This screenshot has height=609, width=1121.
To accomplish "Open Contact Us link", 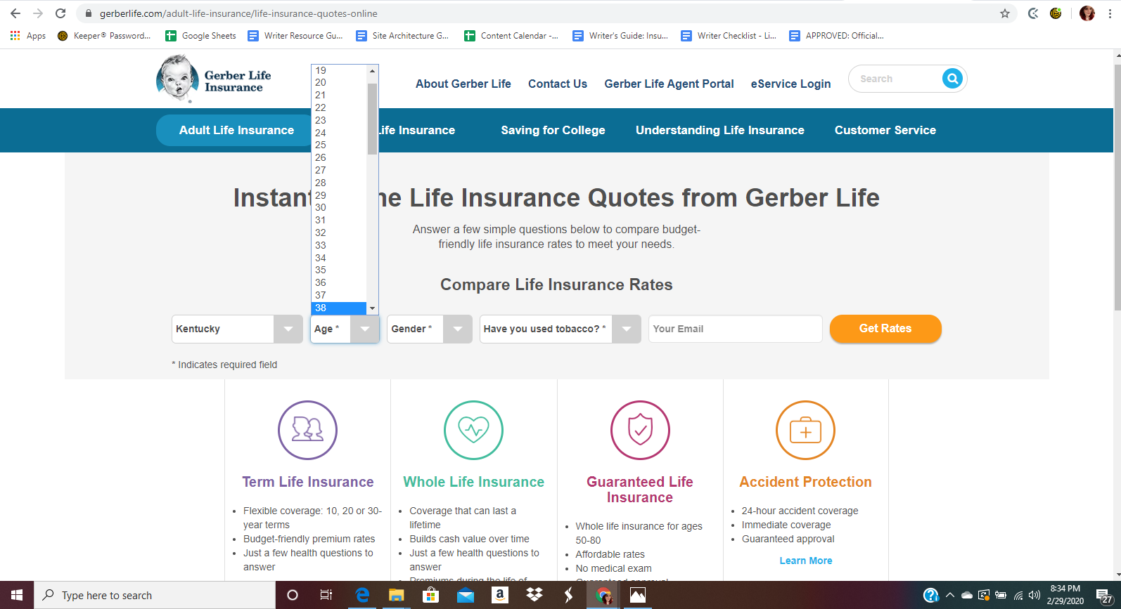I will [x=557, y=84].
